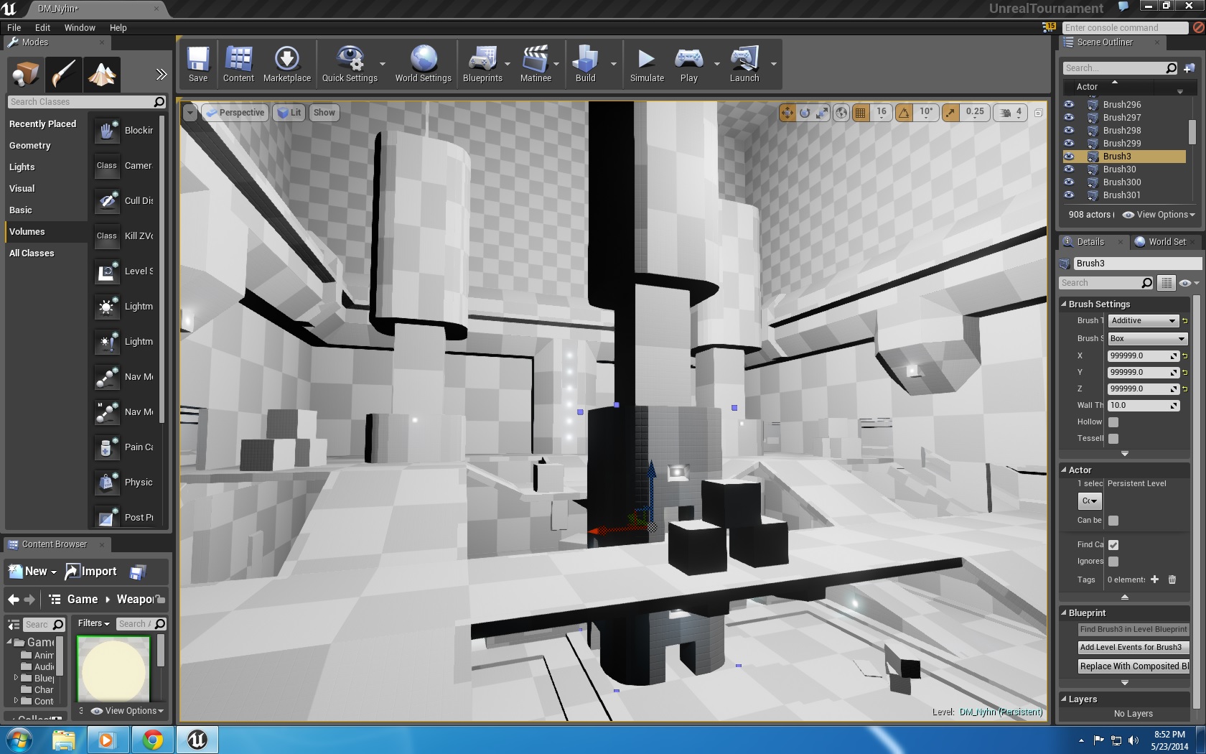
Task: Toggle visibility eye of Brush3
Action: pyautogui.click(x=1069, y=156)
